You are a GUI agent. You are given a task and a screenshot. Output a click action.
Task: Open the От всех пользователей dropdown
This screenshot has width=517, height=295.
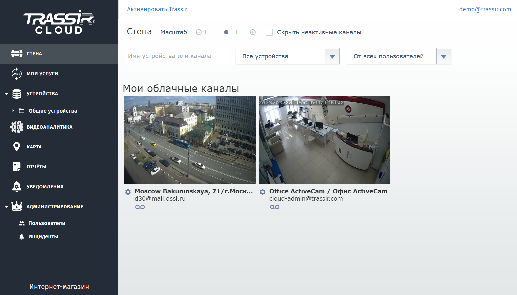coord(443,56)
